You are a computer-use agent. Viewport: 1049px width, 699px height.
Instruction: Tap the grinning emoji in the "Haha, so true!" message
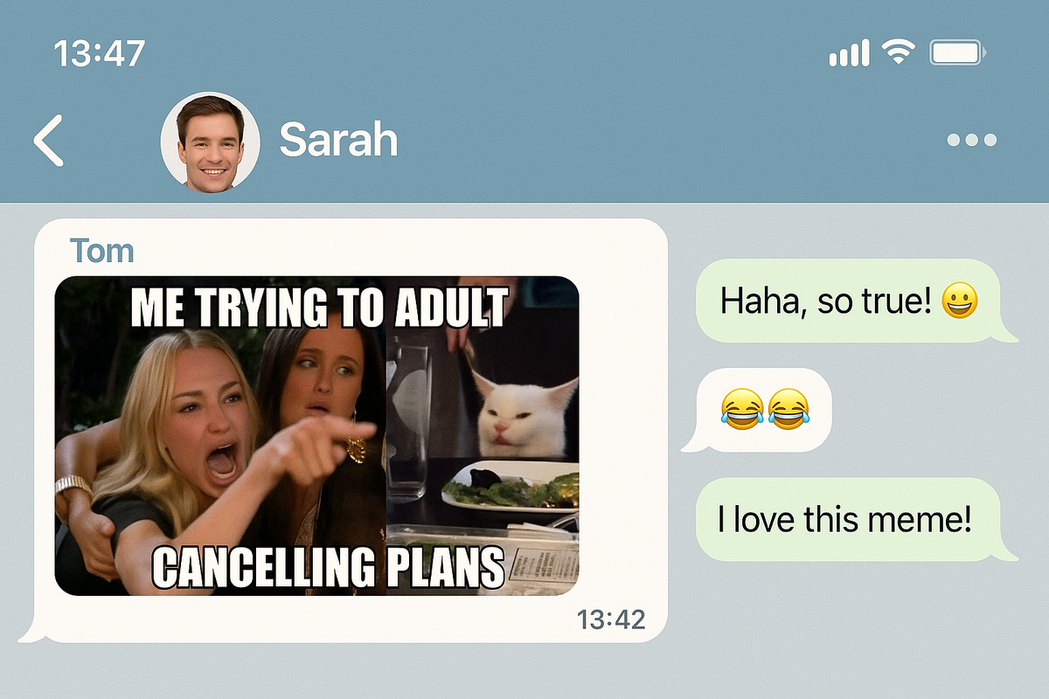(959, 302)
